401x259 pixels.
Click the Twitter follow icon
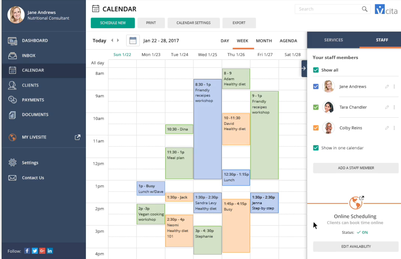tap(35, 251)
